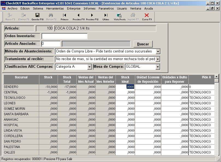Click Stock Ideal cell for SENDERO
The height and width of the screenshot is (162, 221).
tap(125, 87)
